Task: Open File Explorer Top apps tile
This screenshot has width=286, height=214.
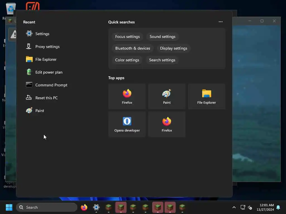Action: point(206,96)
